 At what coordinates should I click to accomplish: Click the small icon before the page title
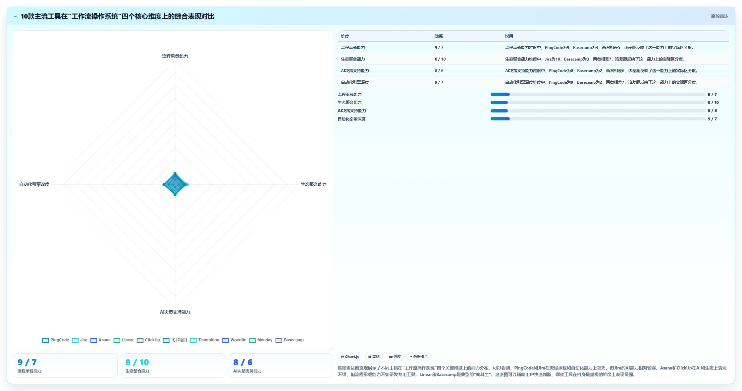16,17
